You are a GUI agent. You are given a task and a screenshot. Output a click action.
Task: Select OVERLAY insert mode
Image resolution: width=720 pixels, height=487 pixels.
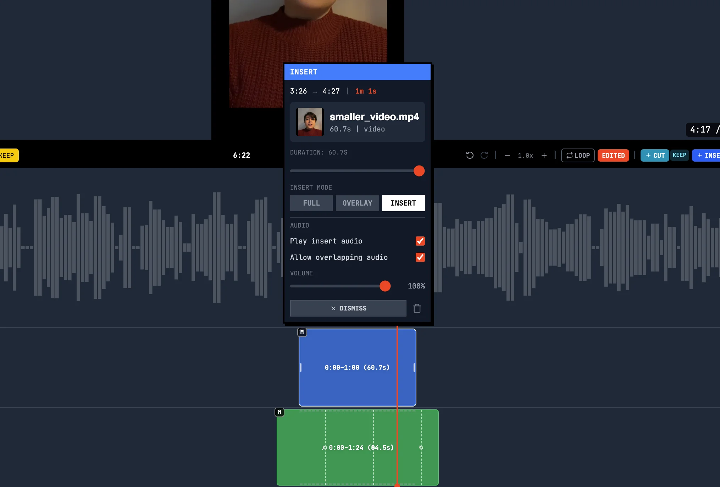click(x=358, y=203)
